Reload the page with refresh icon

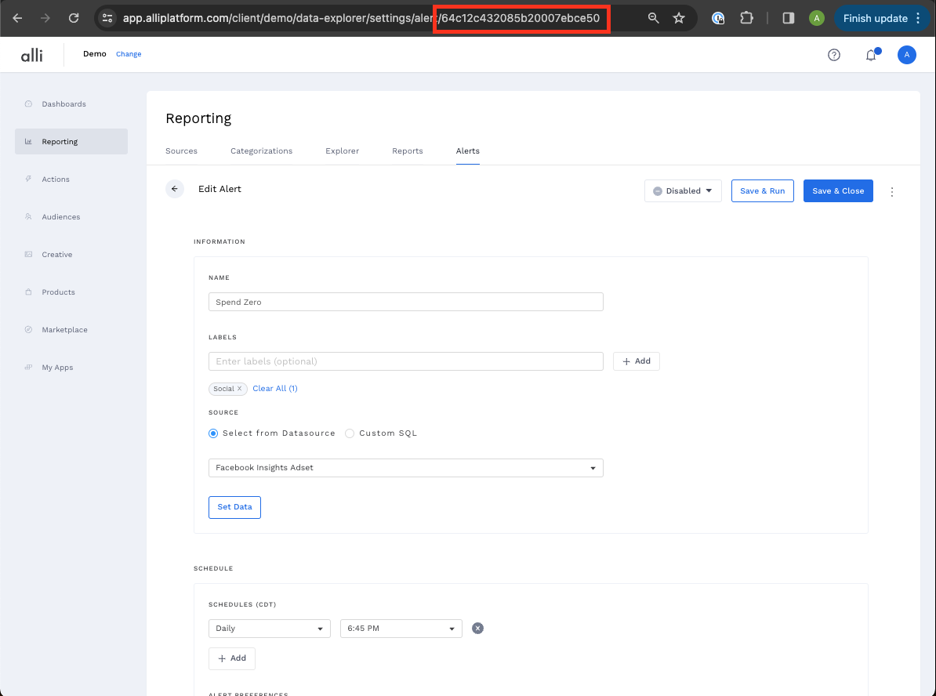click(x=74, y=19)
